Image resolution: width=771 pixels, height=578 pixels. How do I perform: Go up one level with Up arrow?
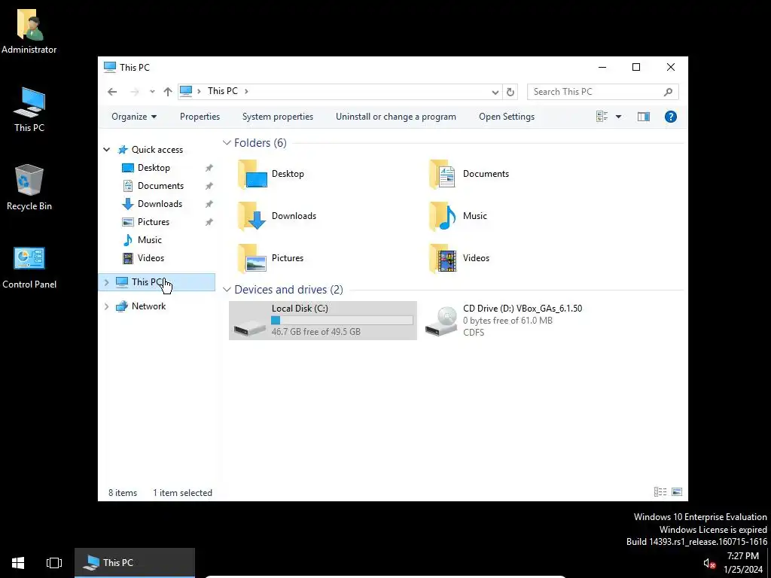click(168, 91)
